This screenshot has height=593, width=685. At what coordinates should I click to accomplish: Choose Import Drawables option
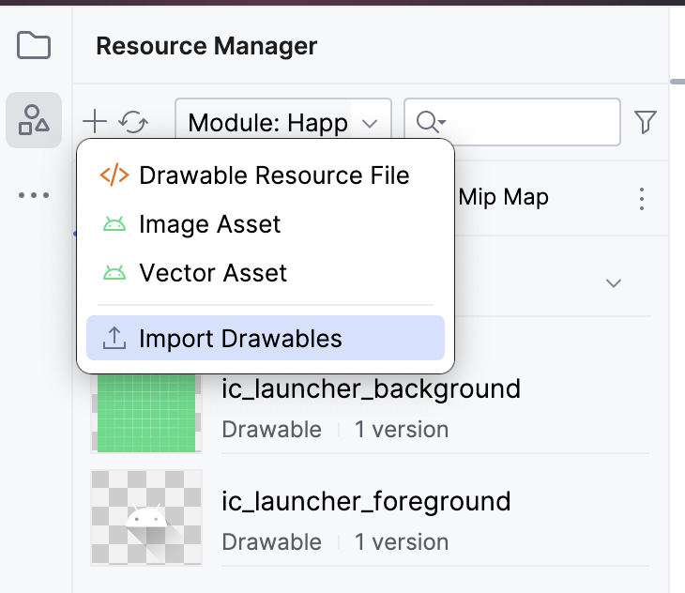pos(240,339)
